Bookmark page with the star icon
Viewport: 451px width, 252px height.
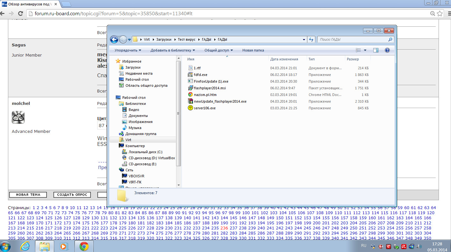coord(440,13)
